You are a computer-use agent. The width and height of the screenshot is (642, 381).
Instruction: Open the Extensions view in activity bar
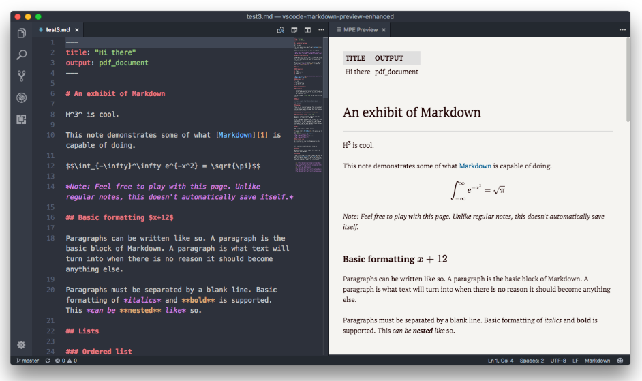[x=22, y=119]
